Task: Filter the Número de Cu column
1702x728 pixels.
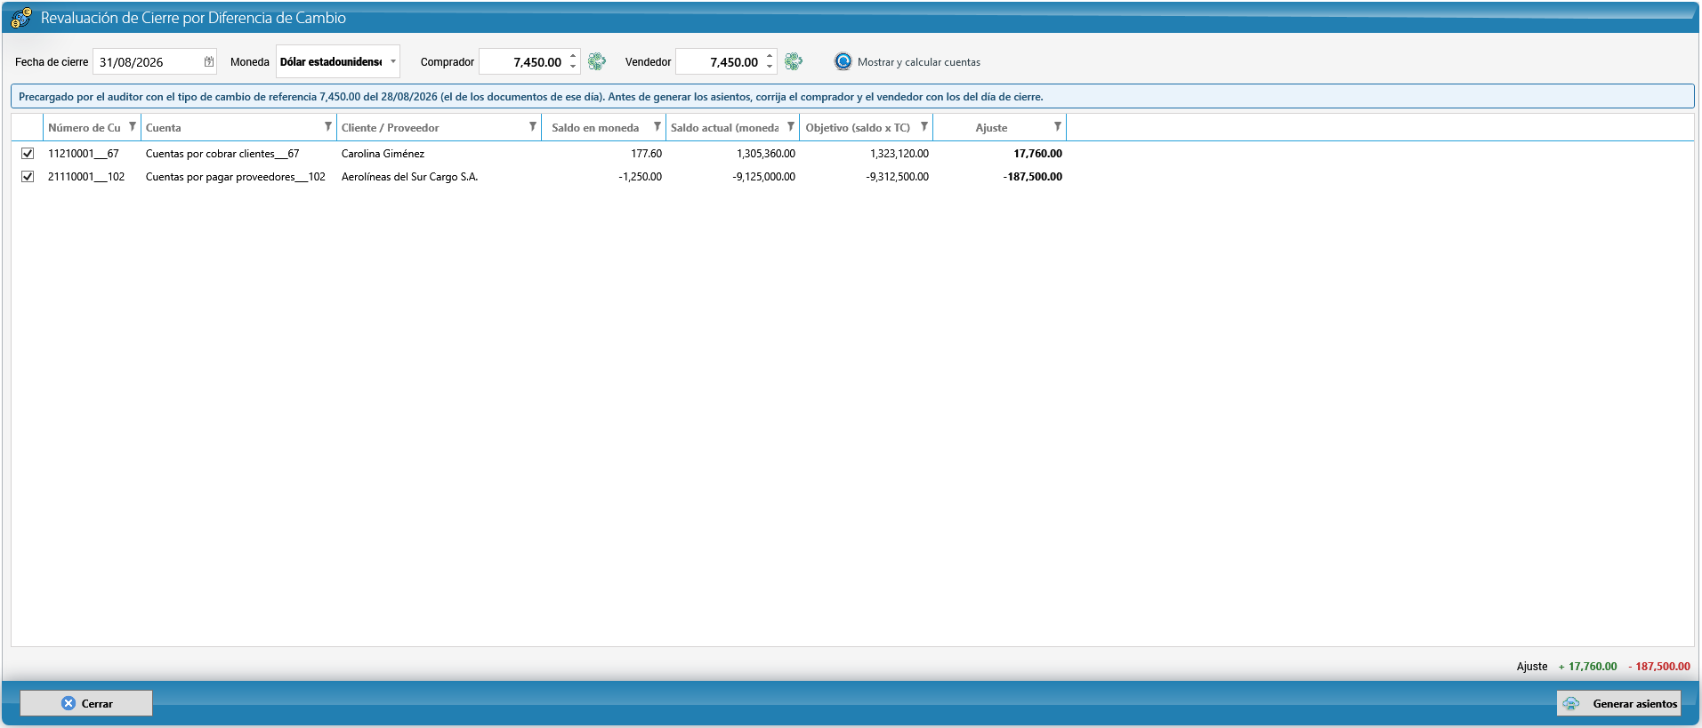Action: point(133,127)
